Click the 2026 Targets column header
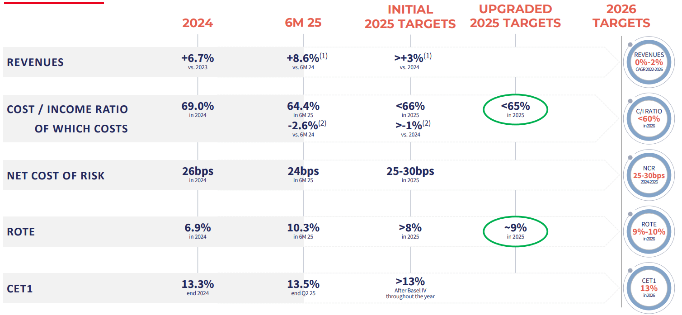 click(x=621, y=17)
